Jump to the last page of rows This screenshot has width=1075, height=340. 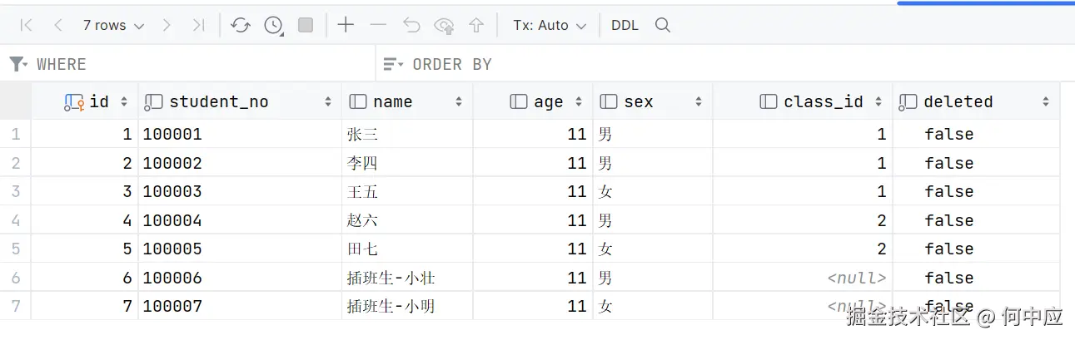click(198, 26)
